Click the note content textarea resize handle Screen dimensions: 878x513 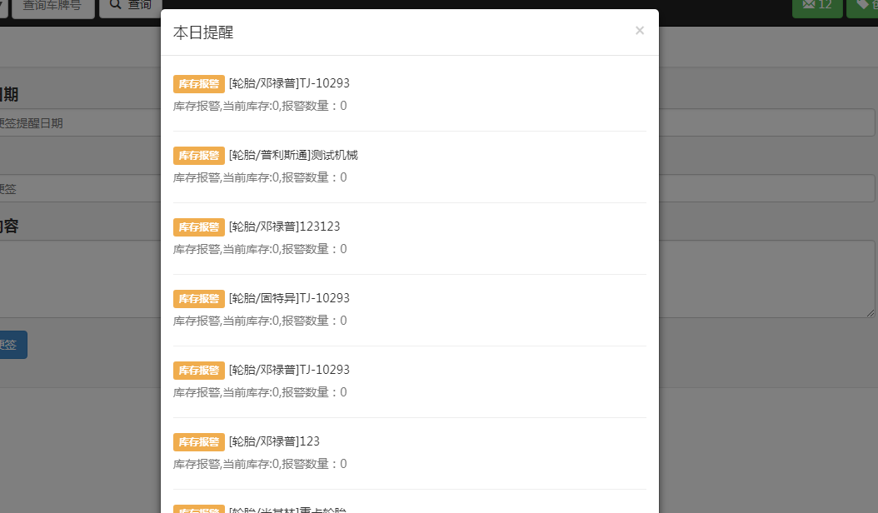pos(871,313)
